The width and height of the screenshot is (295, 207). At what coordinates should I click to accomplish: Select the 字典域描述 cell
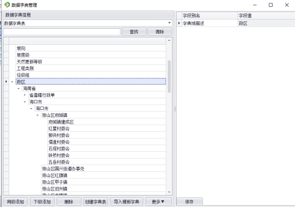[210, 24]
